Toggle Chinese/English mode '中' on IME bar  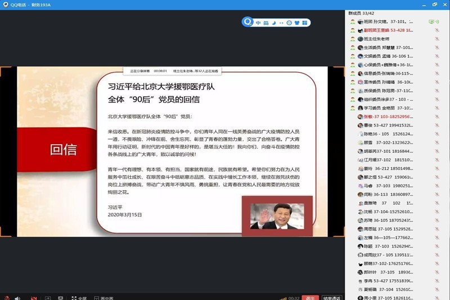pyautogui.click(x=258, y=23)
